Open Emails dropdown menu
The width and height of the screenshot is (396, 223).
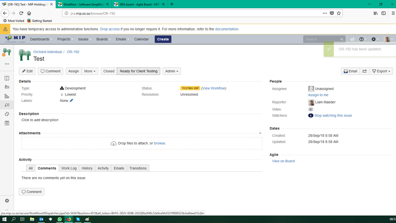pos(122,39)
